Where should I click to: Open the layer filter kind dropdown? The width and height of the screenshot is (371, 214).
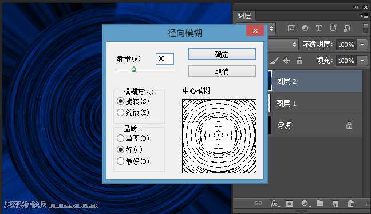[x=271, y=29]
